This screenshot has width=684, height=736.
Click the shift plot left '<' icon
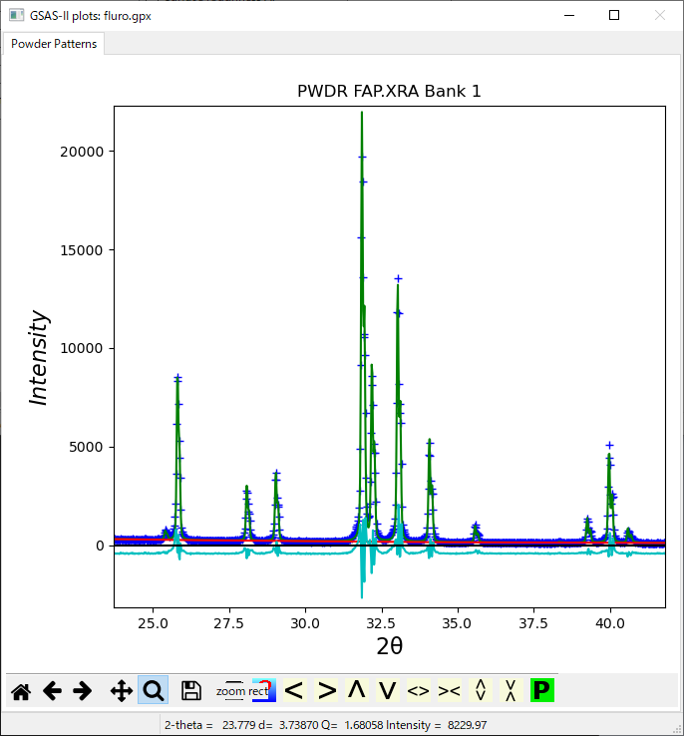click(x=293, y=690)
